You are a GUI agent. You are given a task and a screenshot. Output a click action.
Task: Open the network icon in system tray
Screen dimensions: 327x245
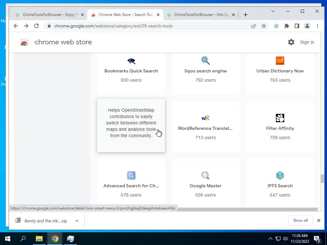click(278, 239)
